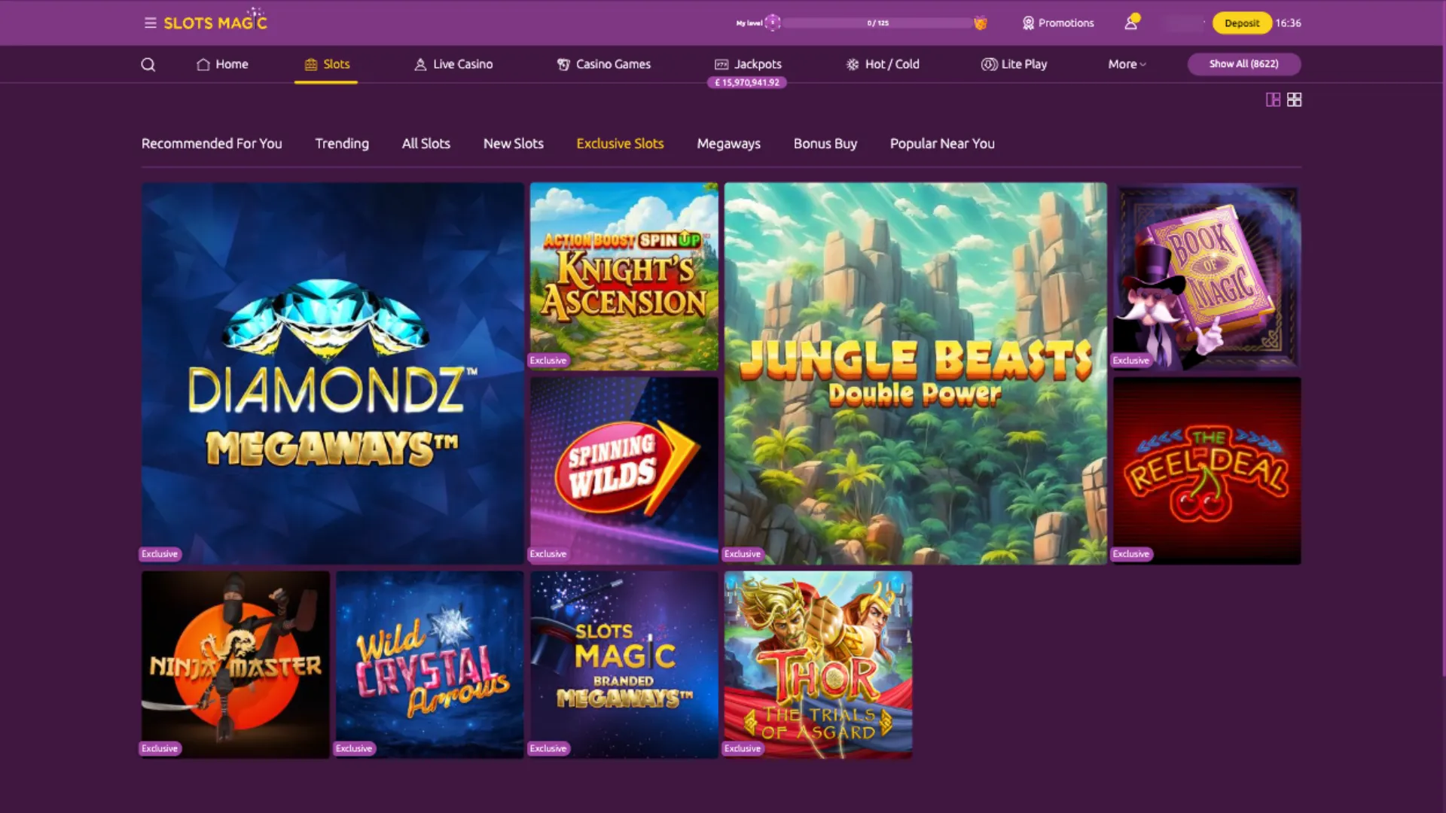The height and width of the screenshot is (813, 1446).
Task: Select Exclusive Slots tab
Action: click(x=620, y=143)
